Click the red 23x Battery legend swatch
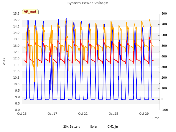This screenshot has width=176, height=132. [x=59, y=127]
